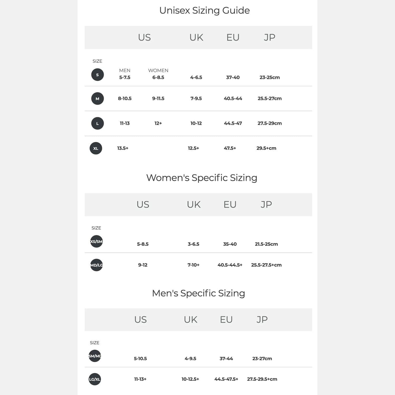395x395 pixels.
Task: Click the UK header in men's table
Action: [x=190, y=320]
